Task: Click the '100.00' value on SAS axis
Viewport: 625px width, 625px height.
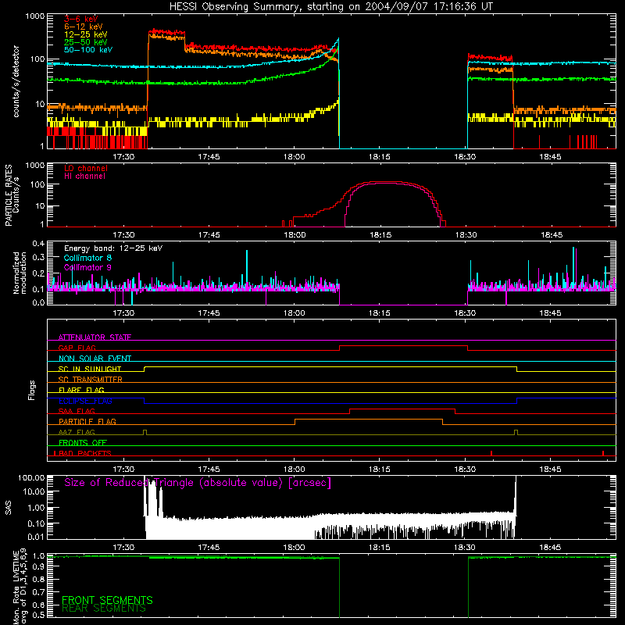Action: [31, 478]
